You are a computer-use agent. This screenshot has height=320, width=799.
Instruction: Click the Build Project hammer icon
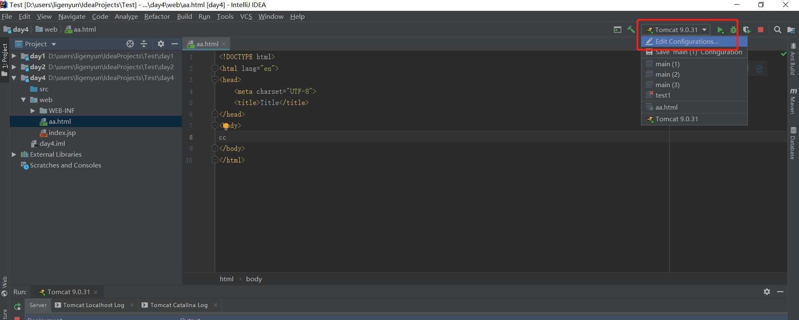click(631, 30)
